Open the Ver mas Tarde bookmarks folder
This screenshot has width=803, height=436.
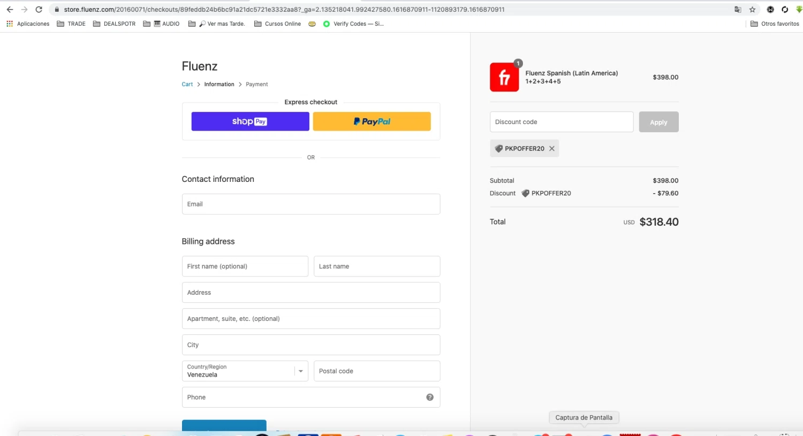[216, 24]
